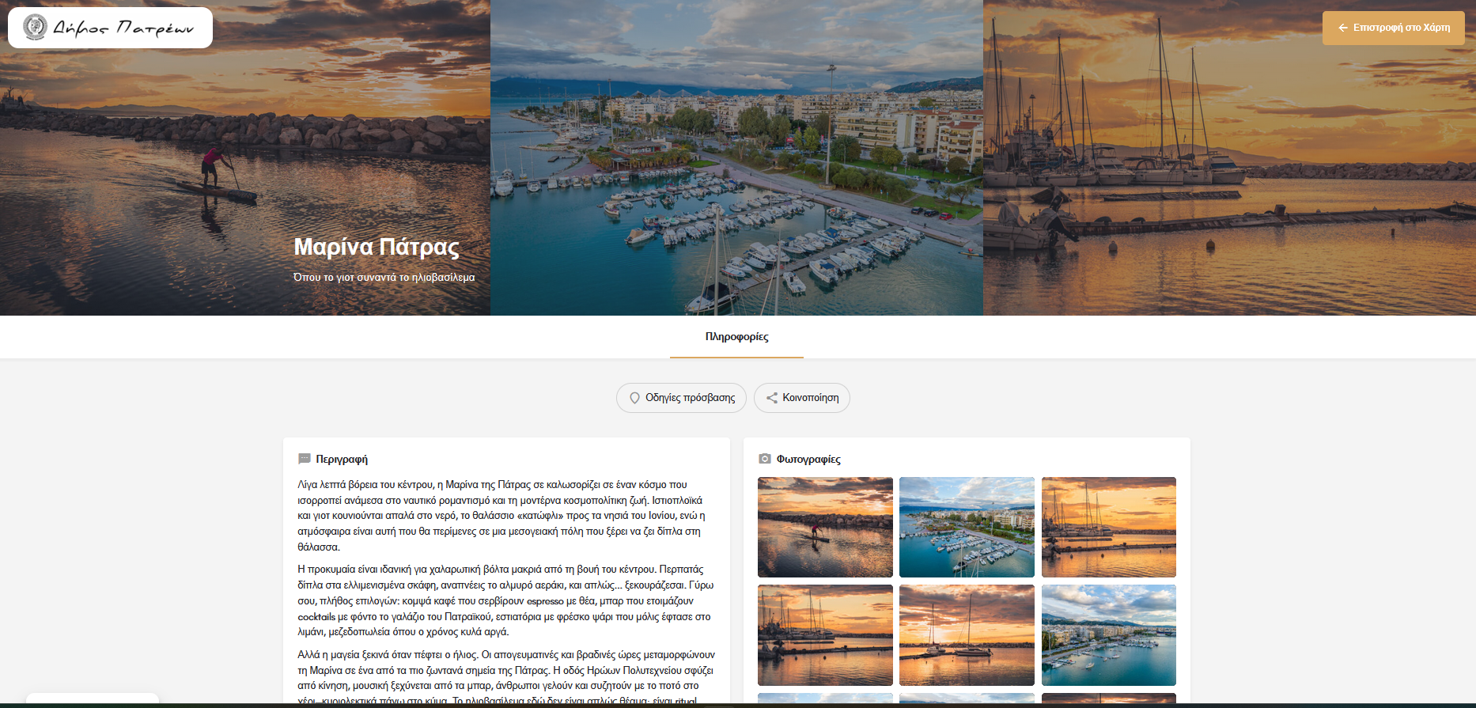The width and height of the screenshot is (1476, 708).
Task: Click the speech bubble icon beside Περιγραφή
Action: (305, 459)
